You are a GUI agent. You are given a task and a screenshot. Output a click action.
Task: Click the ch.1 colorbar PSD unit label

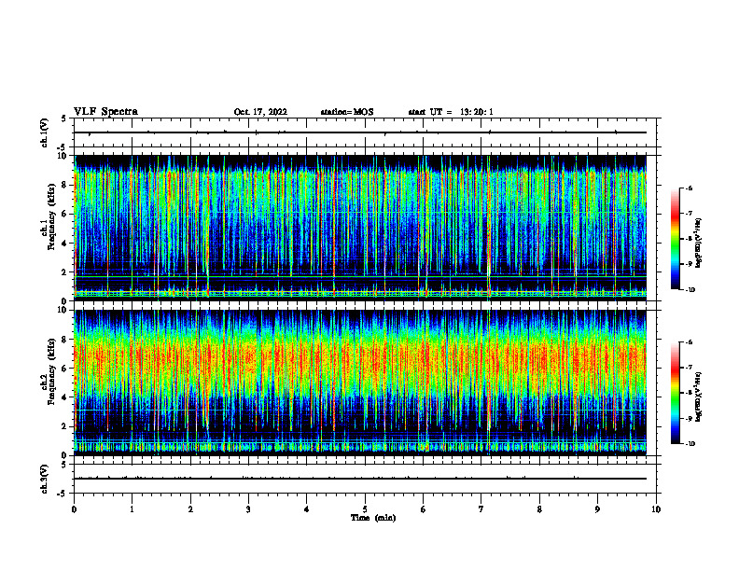(x=699, y=244)
